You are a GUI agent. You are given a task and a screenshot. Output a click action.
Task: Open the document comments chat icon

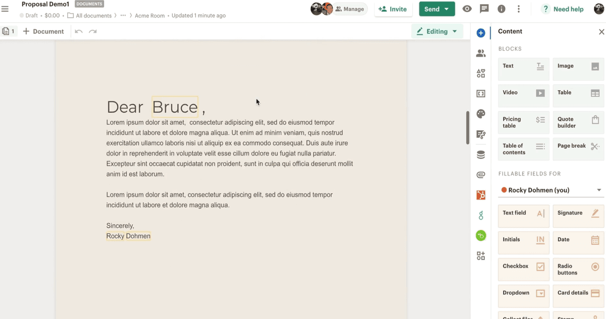click(484, 9)
